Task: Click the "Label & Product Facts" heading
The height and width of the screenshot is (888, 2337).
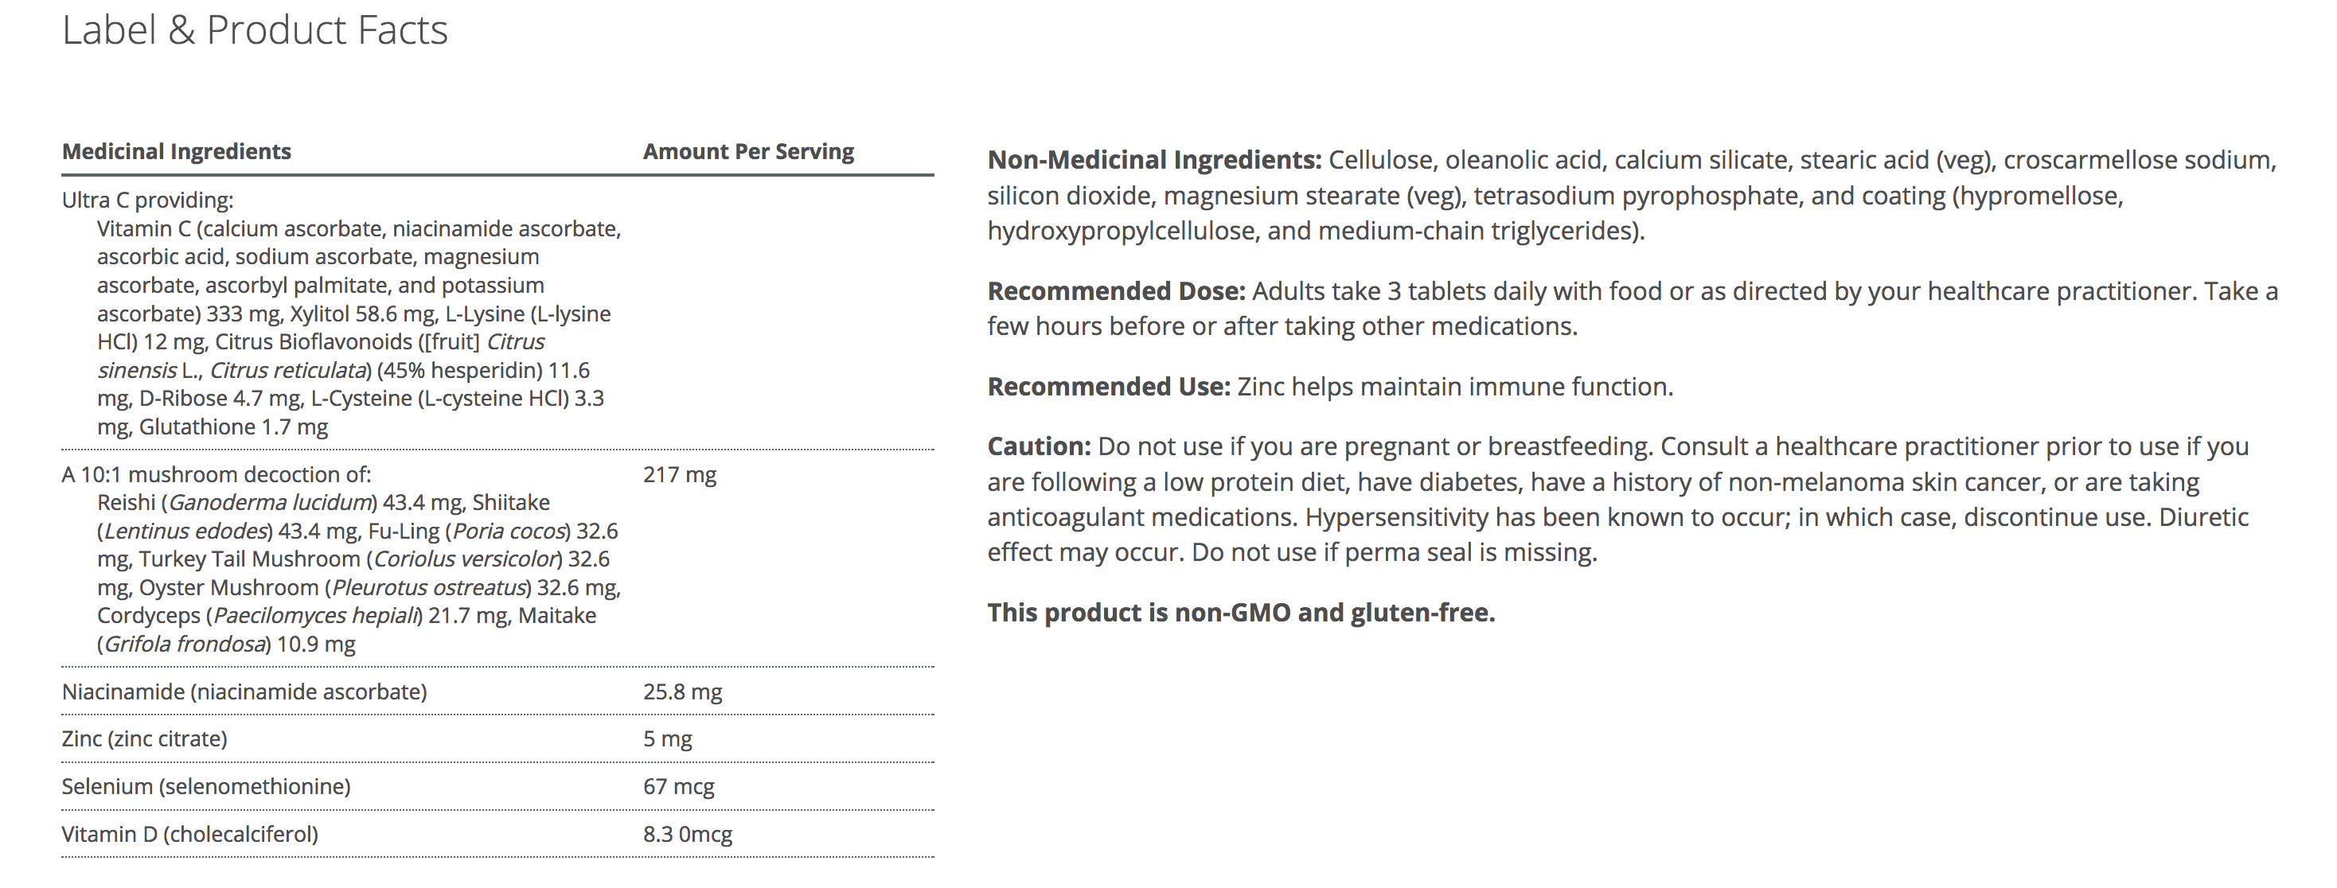Action: [255, 31]
